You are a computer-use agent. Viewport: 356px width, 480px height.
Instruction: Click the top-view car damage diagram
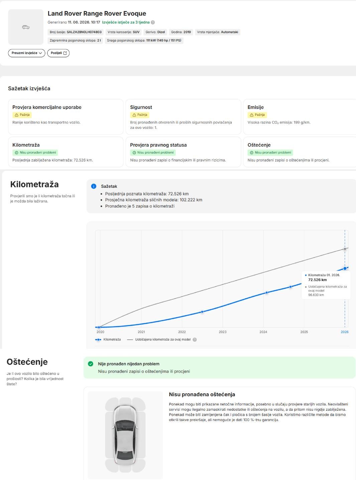coord(125,435)
